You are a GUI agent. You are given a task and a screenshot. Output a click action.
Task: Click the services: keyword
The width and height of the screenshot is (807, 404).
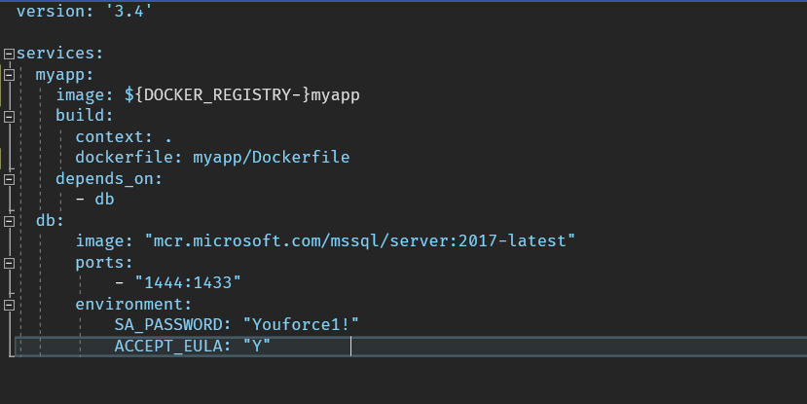[60, 54]
